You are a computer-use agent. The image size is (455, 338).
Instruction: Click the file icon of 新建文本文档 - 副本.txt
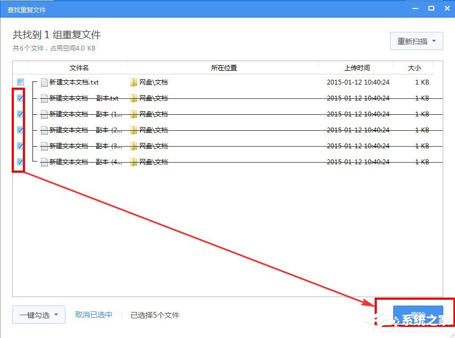tap(43, 98)
